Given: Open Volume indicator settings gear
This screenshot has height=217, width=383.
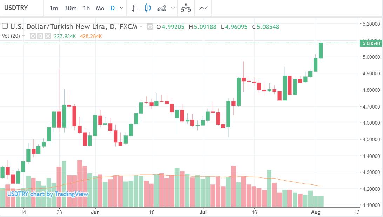Looking at the screenshot, I should point(40,36).
